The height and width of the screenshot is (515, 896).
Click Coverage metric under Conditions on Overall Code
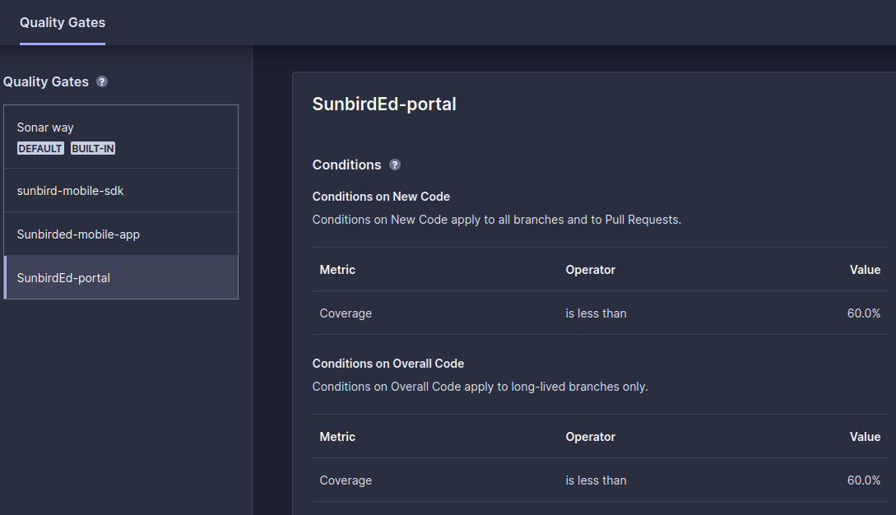point(346,480)
